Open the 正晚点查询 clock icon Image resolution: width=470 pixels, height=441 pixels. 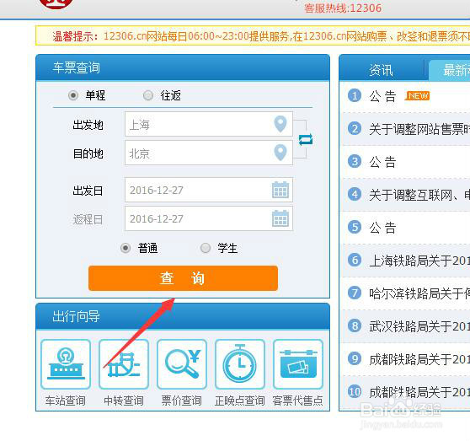pos(240,364)
